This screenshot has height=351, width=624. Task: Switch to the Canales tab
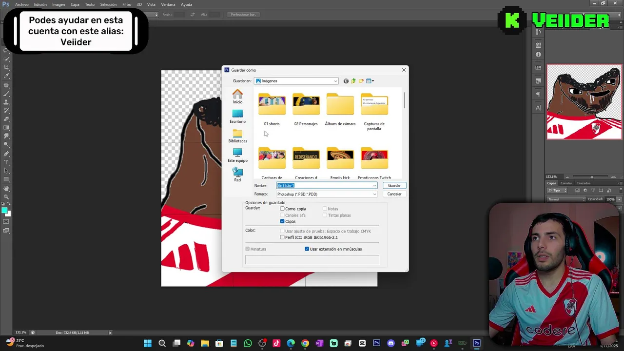coord(566,183)
